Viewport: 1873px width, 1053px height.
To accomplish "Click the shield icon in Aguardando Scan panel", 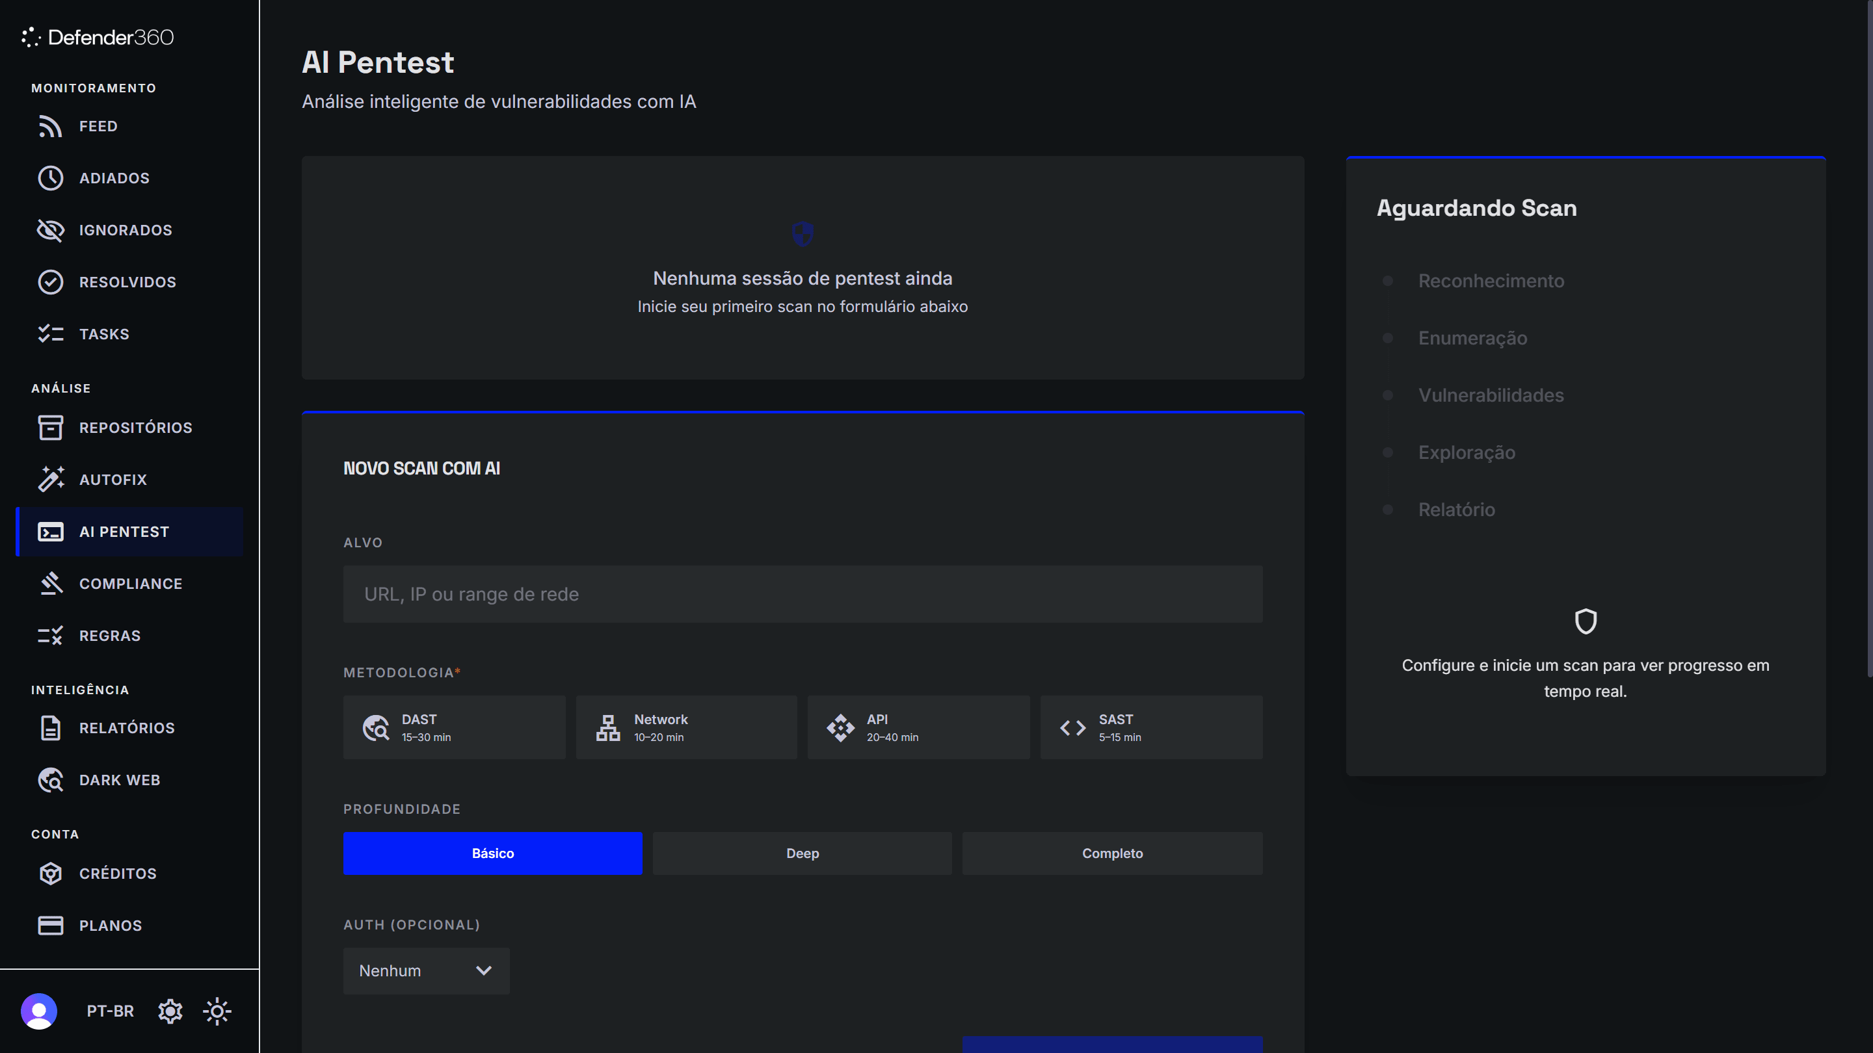I will pyautogui.click(x=1585, y=621).
